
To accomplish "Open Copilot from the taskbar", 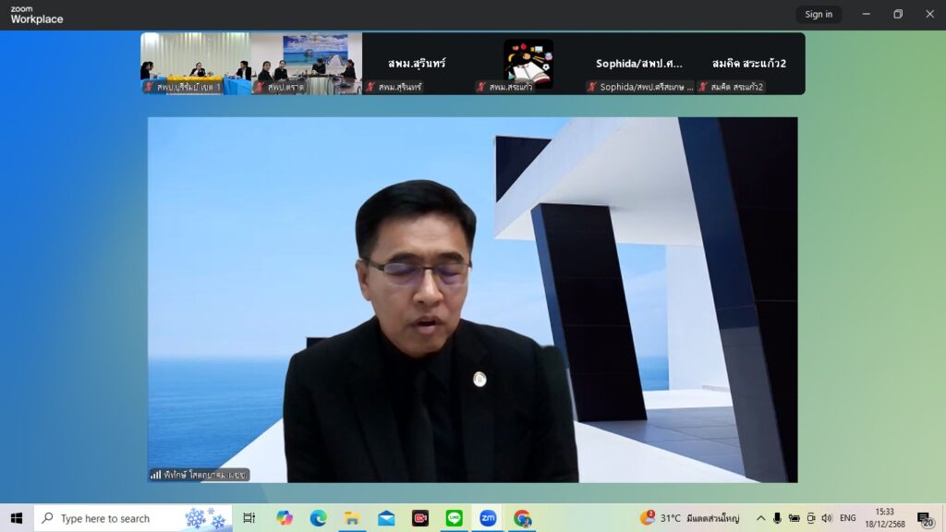I will tap(284, 518).
